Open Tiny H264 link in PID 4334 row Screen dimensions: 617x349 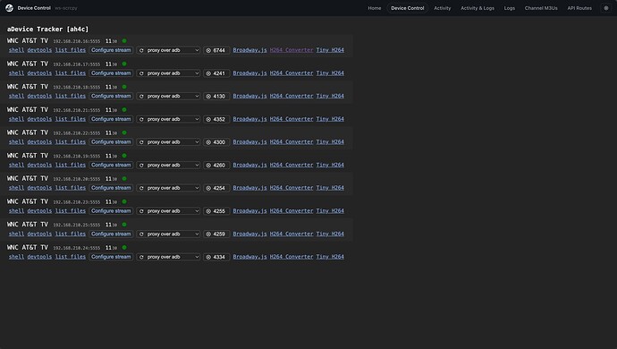[330, 257]
